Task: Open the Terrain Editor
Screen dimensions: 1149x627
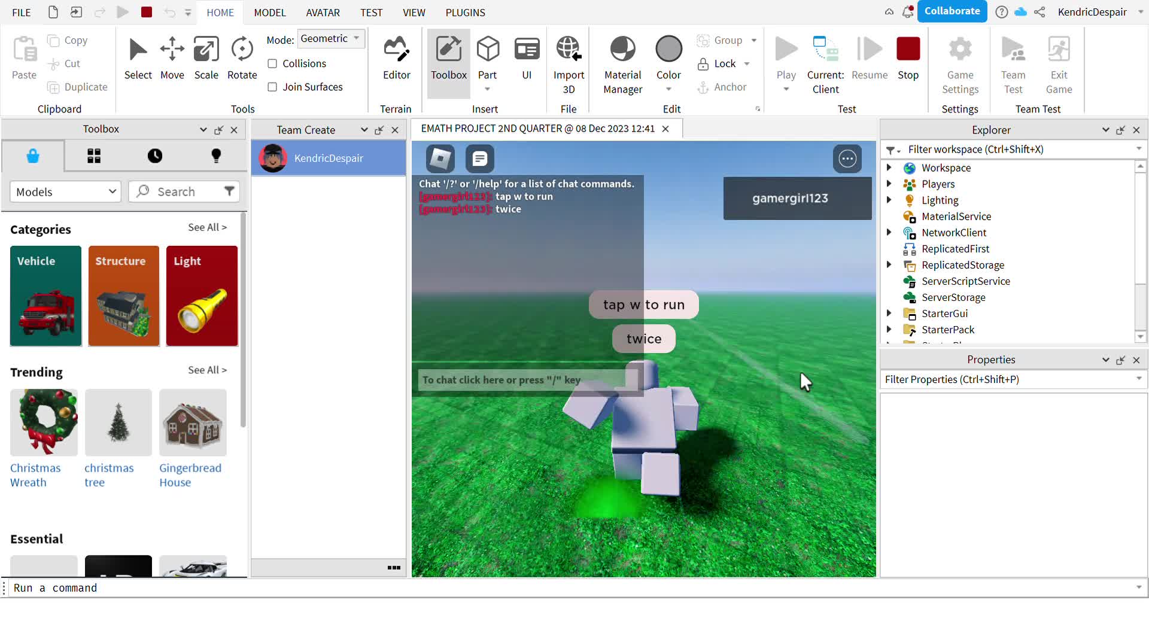Action: (x=396, y=58)
